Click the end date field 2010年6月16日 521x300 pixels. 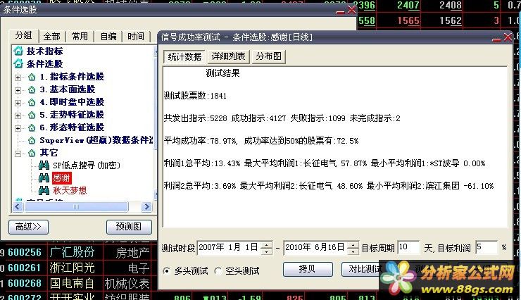coord(315,247)
